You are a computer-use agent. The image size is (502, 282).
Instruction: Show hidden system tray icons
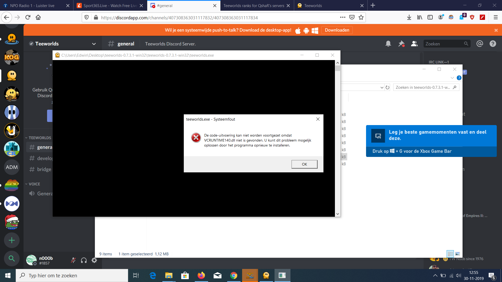tap(435, 275)
